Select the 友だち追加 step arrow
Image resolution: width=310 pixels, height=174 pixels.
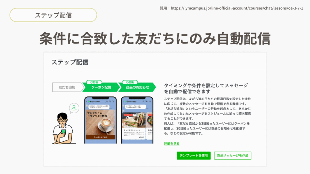(68, 87)
